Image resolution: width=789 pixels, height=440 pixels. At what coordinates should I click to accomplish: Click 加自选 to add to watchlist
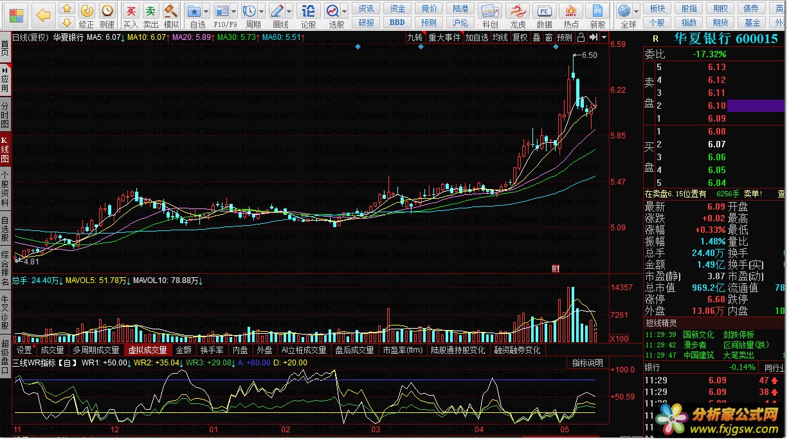[x=476, y=37]
